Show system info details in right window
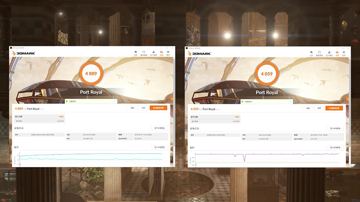 point(335,128)
